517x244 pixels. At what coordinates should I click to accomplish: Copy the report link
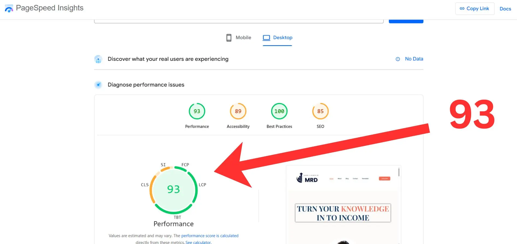pos(474,9)
